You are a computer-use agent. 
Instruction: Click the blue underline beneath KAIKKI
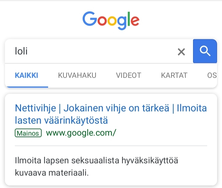tap(27, 87)
